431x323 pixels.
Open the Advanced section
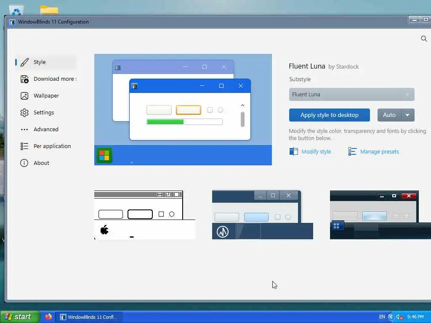[45, 130]
